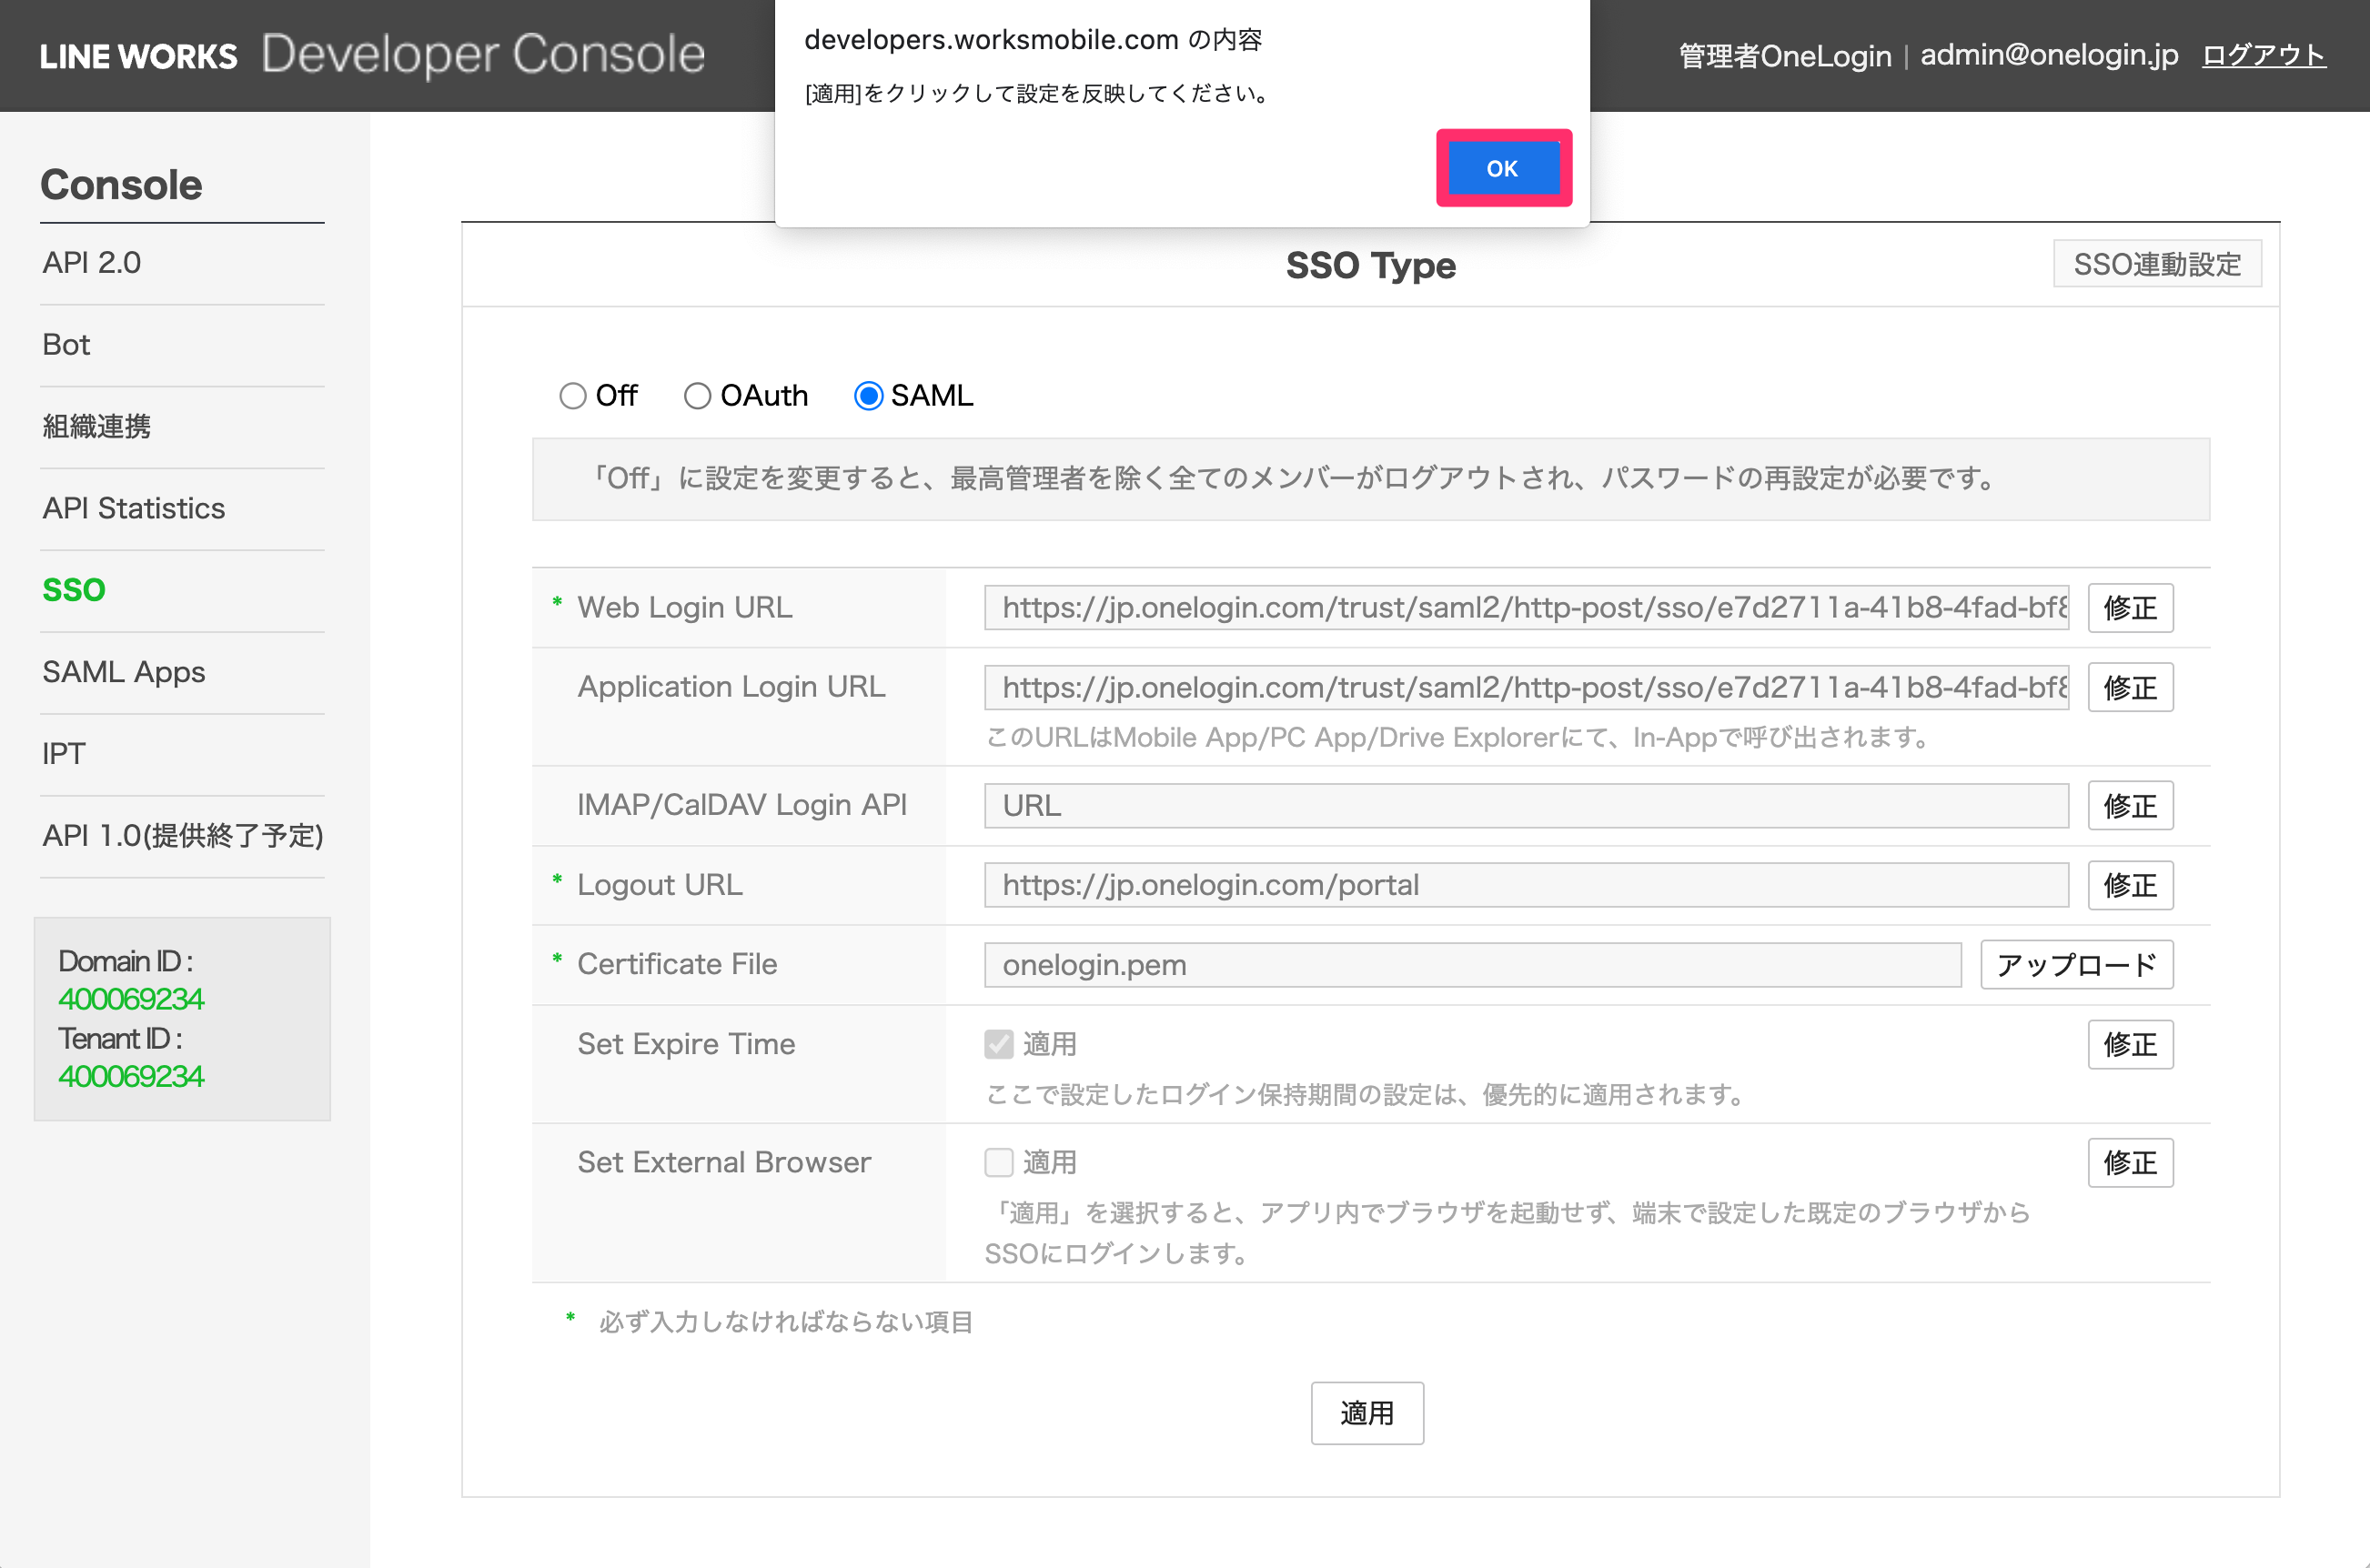Click the 適用 apply button
This screenshot has height=1568, width=2370.
click(1367, 1413)
